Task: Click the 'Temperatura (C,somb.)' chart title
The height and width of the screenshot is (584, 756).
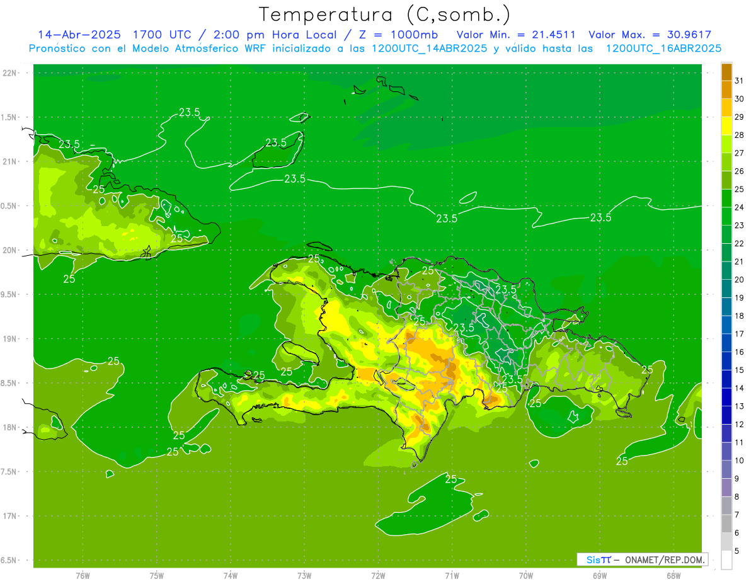Action: (x=385, y=14)
